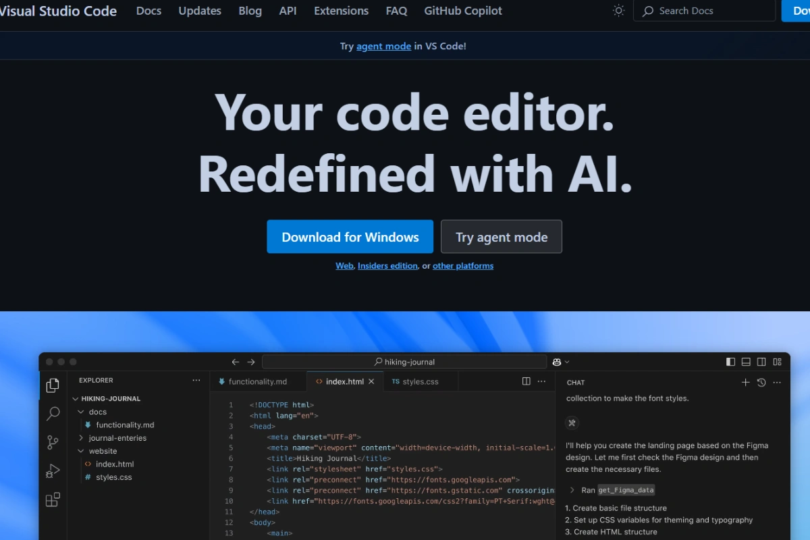Open the API nav item
The width and height of the screenshot is (810, 540).
[288, 11]
